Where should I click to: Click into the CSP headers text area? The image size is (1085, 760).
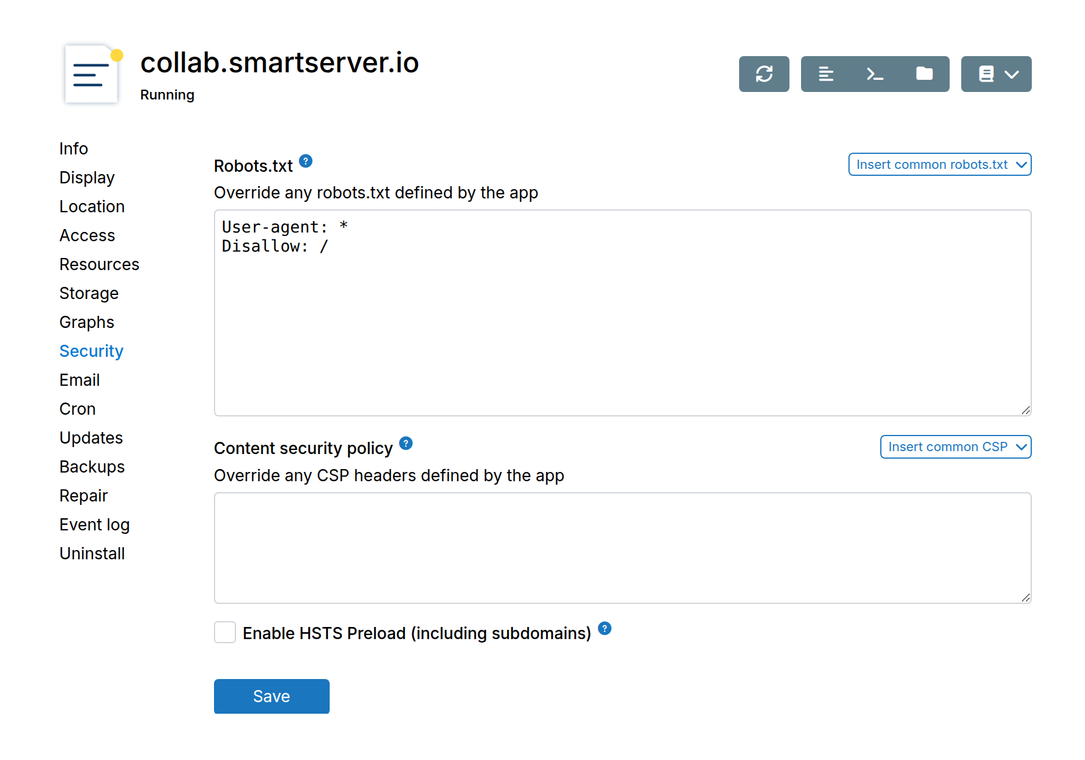623,548
